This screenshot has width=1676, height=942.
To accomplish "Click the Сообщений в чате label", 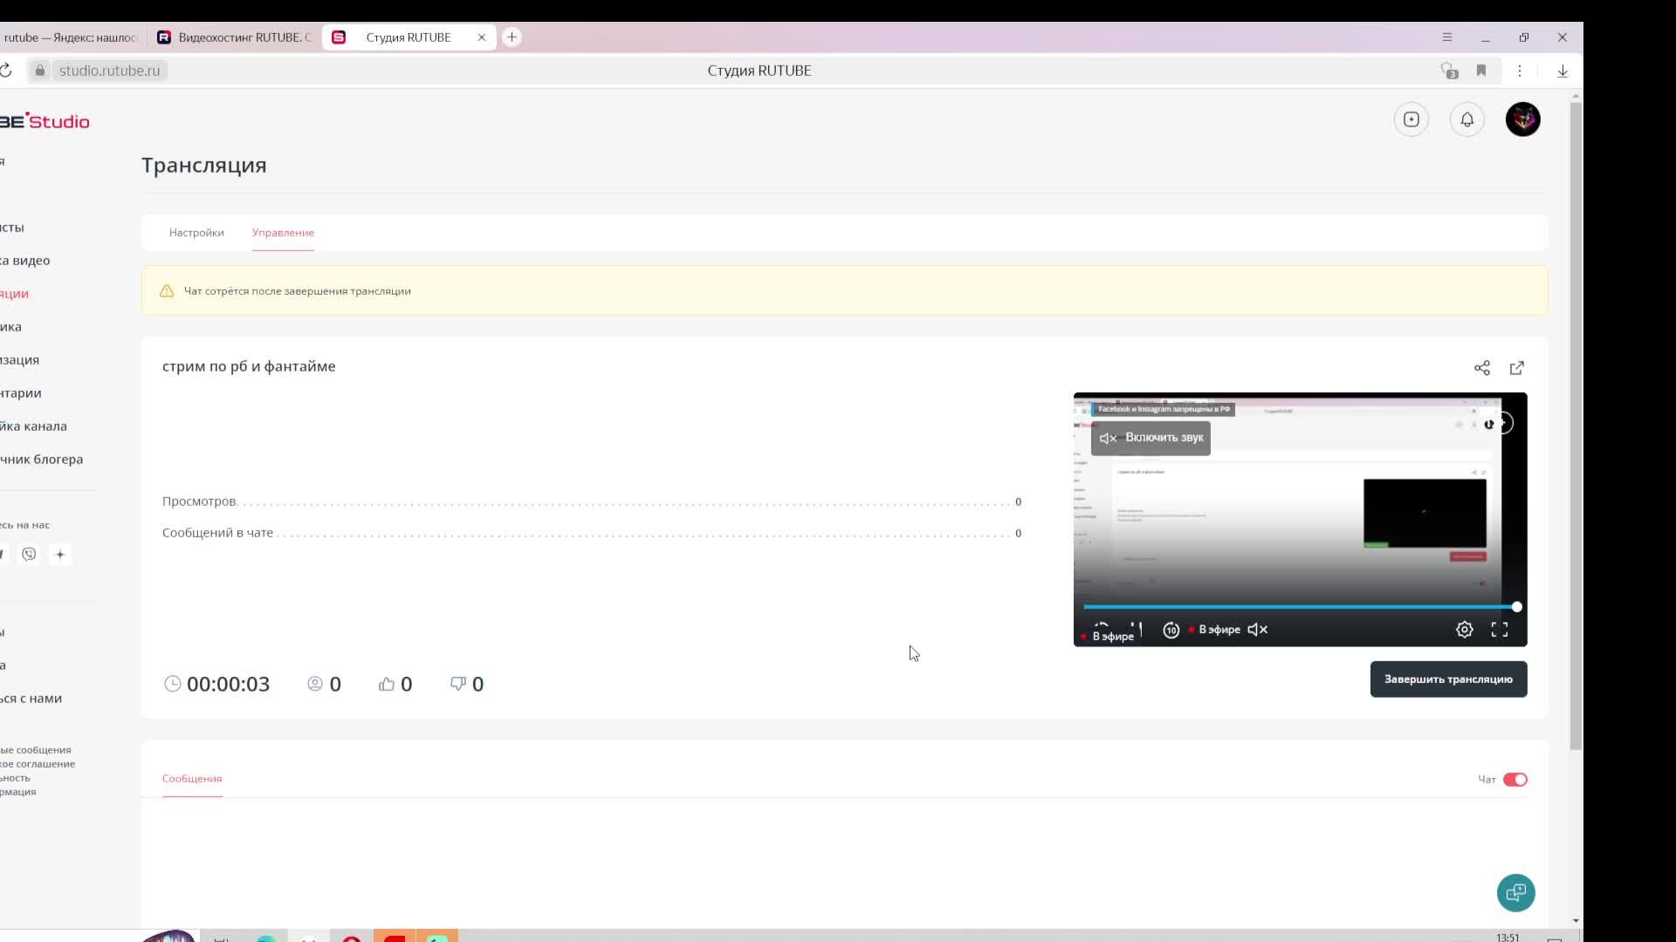I will click(x=217, y=533).
